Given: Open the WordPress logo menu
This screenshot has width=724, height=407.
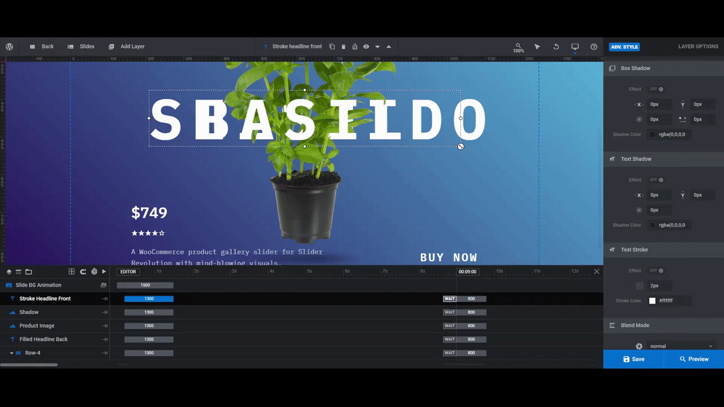Looking at the screenshot, I should coord(10,47).
